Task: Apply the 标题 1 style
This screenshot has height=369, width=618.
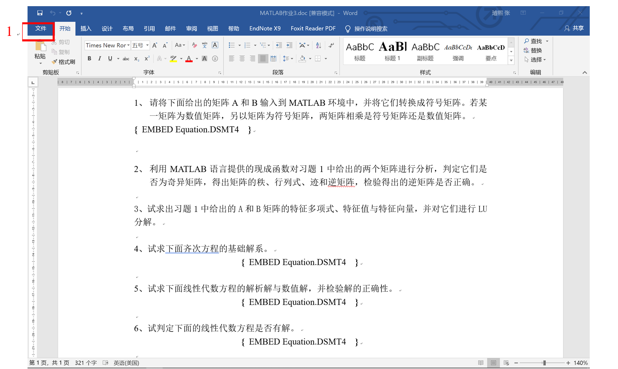Action: [392, 51]
